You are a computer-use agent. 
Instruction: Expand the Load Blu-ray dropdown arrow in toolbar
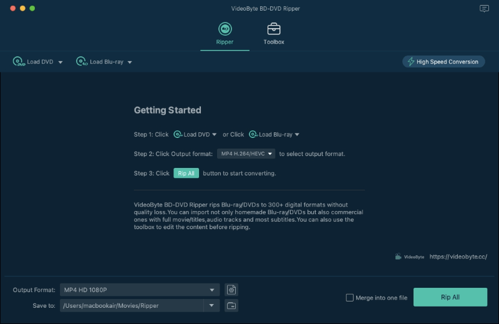click(x=129, y=62)
